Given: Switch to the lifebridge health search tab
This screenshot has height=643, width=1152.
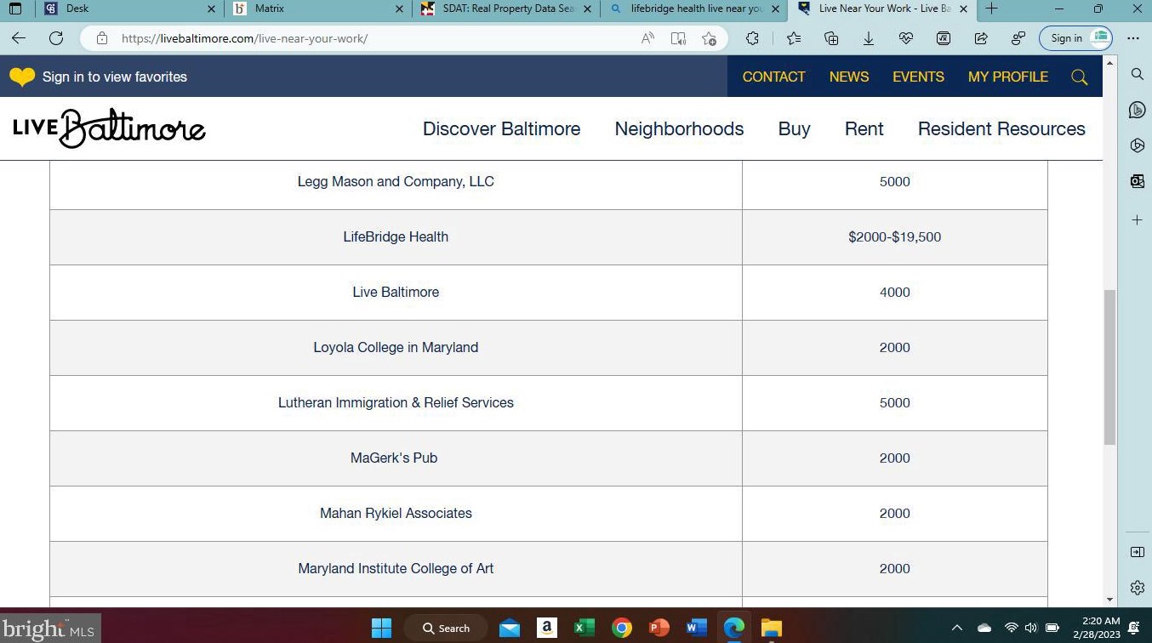Looking at the screenshot, I should 693,9.
